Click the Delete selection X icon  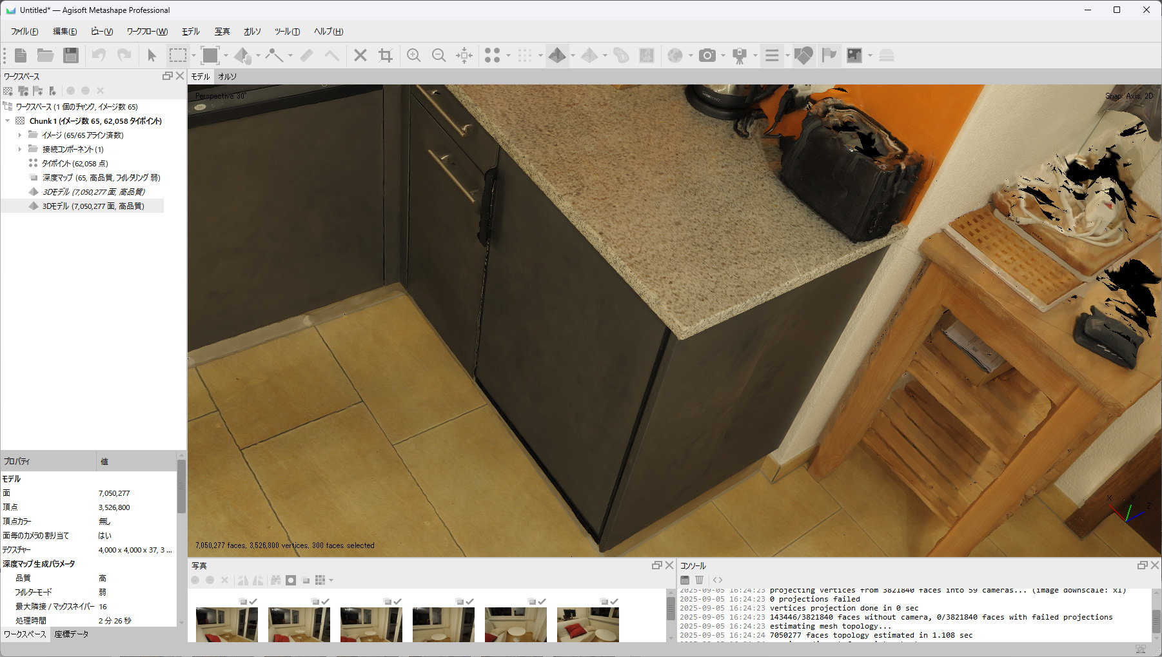[360, 55]
